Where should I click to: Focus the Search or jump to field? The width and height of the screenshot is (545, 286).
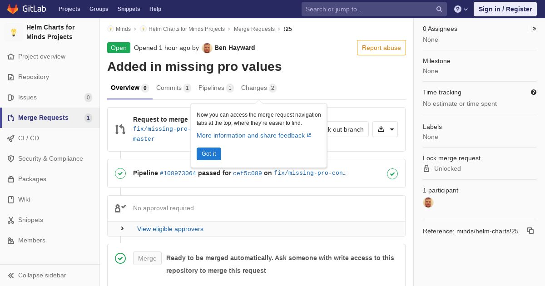(370, 9)
